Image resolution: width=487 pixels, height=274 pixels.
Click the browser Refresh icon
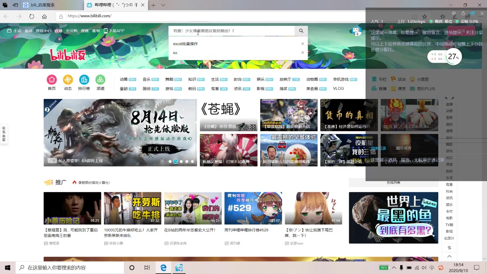click(x=32, y=16)
